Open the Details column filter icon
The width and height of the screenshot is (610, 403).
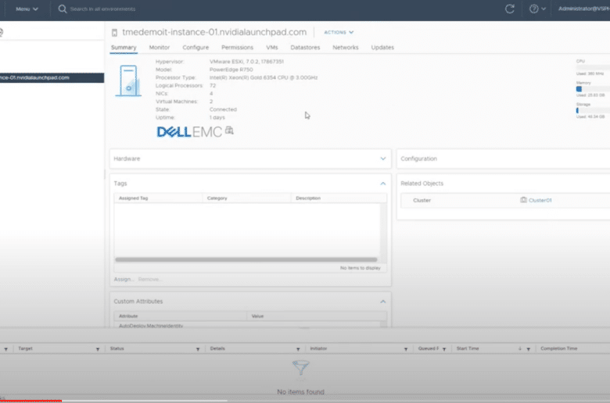298,349
